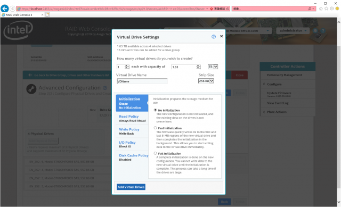
Task: Click the Add Virtual Drives button
Action: pos(131,187)
